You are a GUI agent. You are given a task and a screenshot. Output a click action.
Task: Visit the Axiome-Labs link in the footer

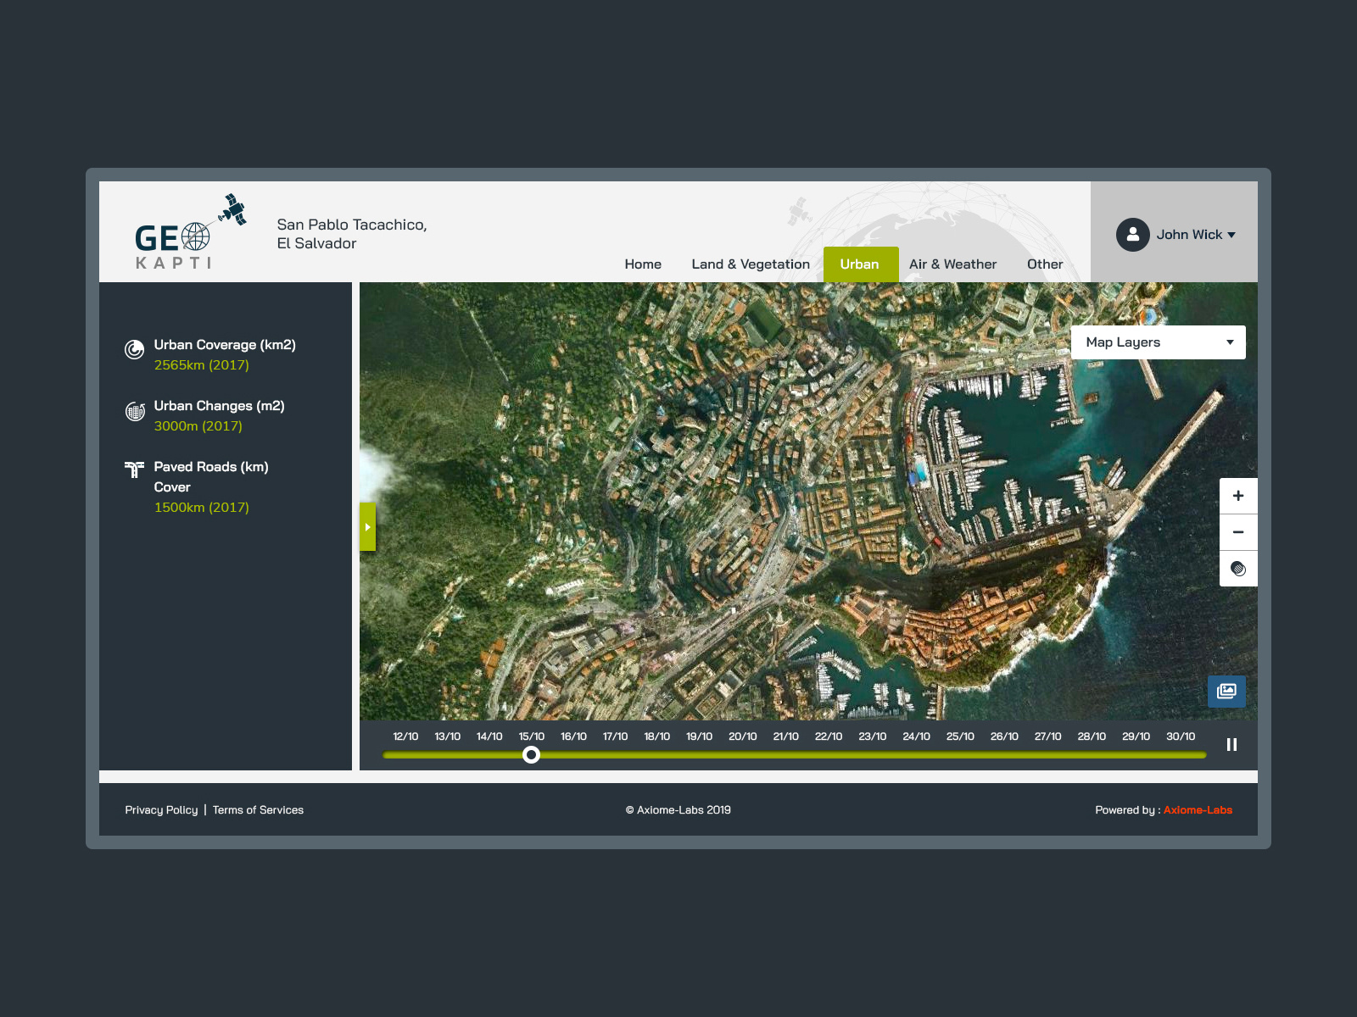point(1198,809)
